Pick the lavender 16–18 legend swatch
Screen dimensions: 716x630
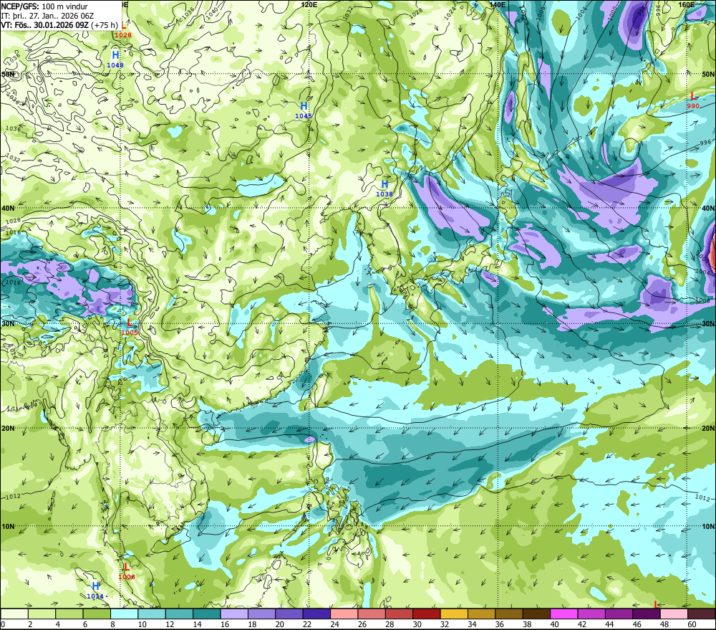click(234, 614)
